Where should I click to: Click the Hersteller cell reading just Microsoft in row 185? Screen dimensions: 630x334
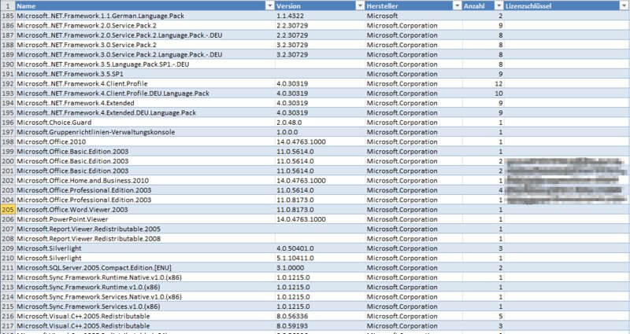pos(413,16)
